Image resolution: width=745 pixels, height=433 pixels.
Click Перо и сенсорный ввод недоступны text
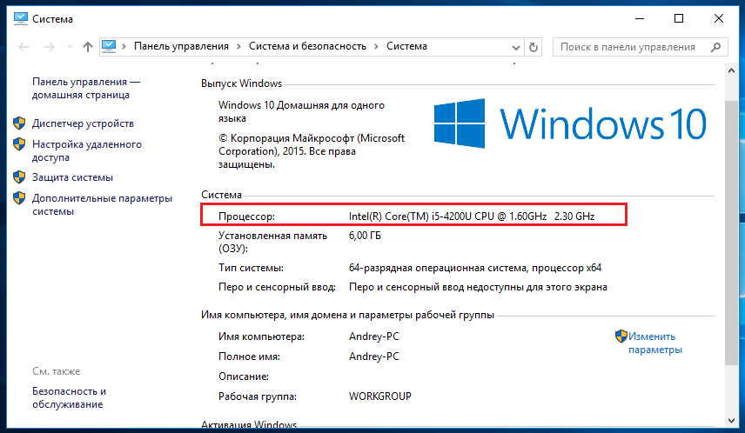point(478,287)
